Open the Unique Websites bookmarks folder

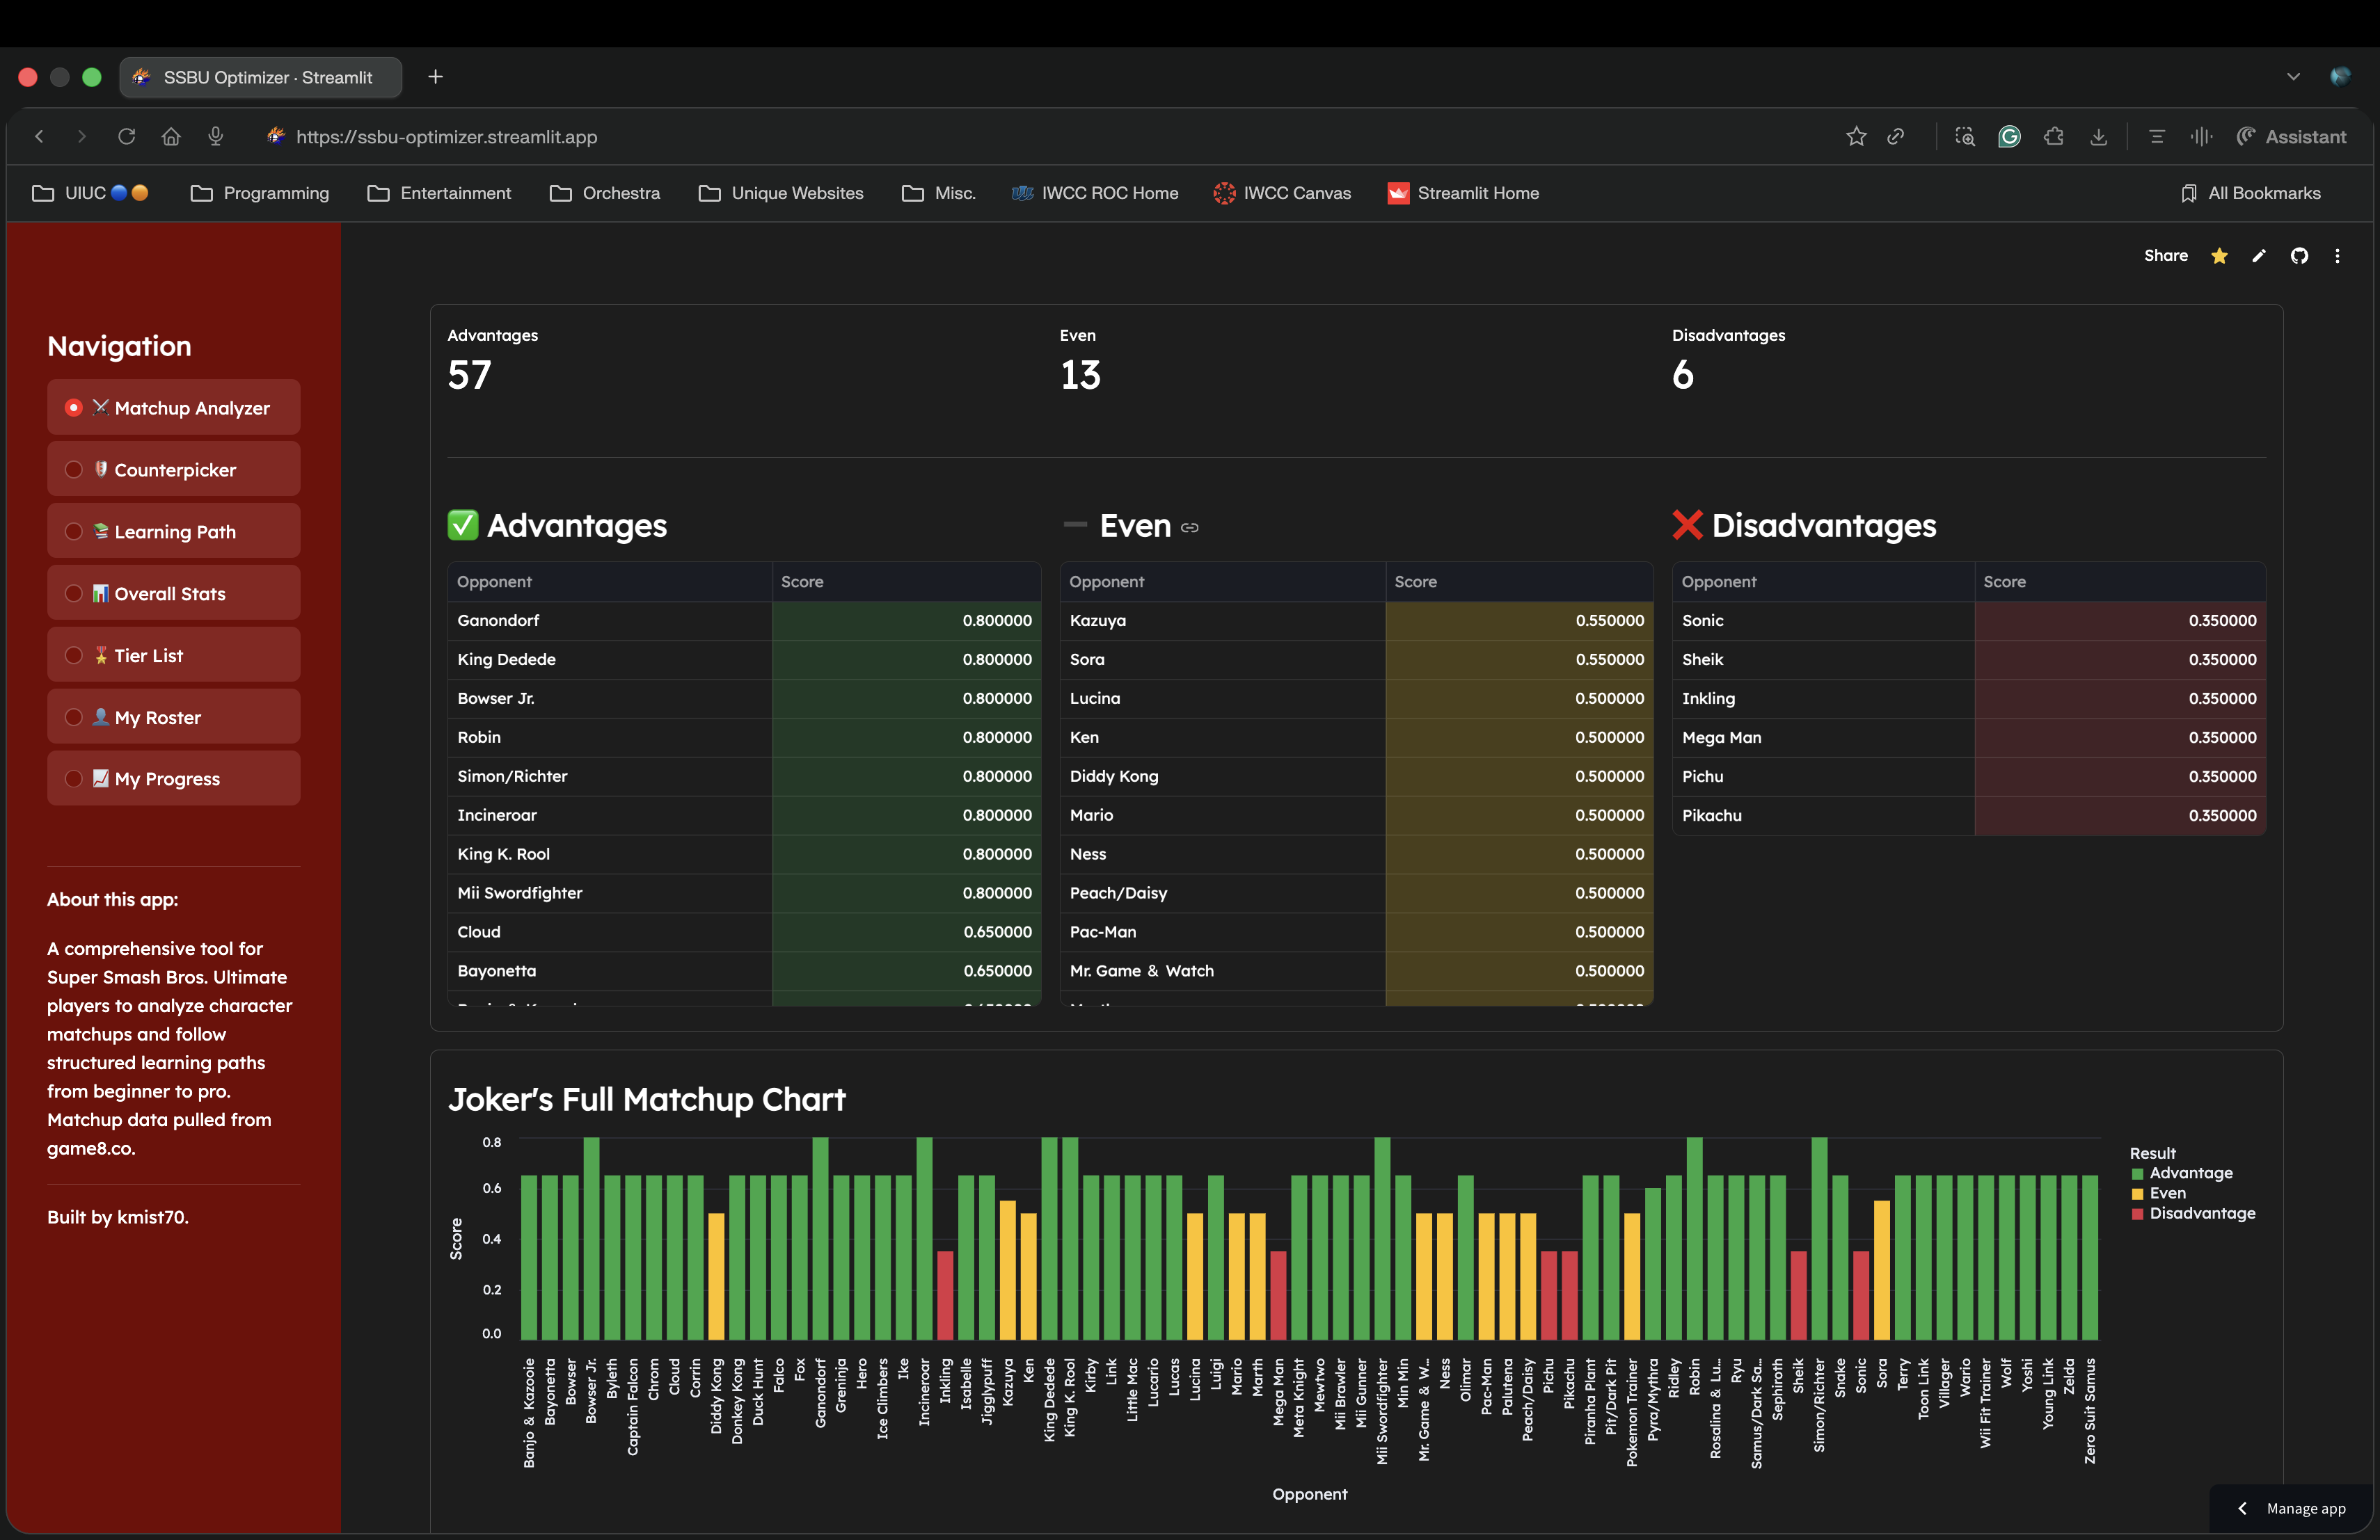tap(781, 193)
